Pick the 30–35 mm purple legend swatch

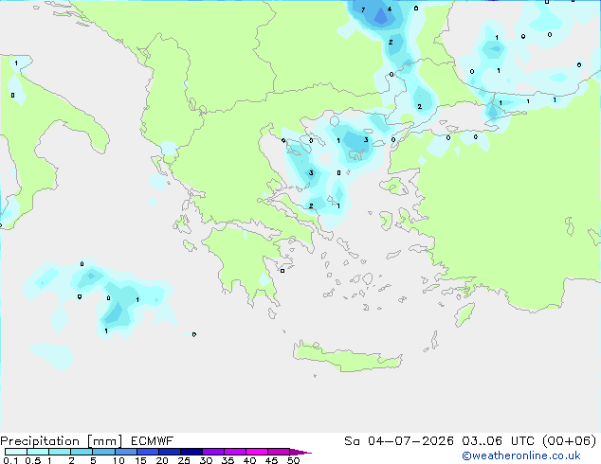pyautogui.click(x=213, y=452)
